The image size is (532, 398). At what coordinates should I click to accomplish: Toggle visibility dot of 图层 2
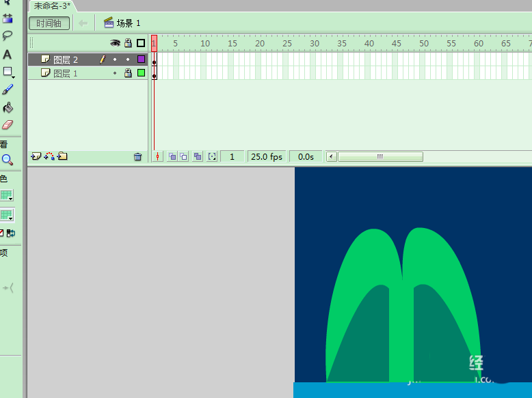pos(115,59)
